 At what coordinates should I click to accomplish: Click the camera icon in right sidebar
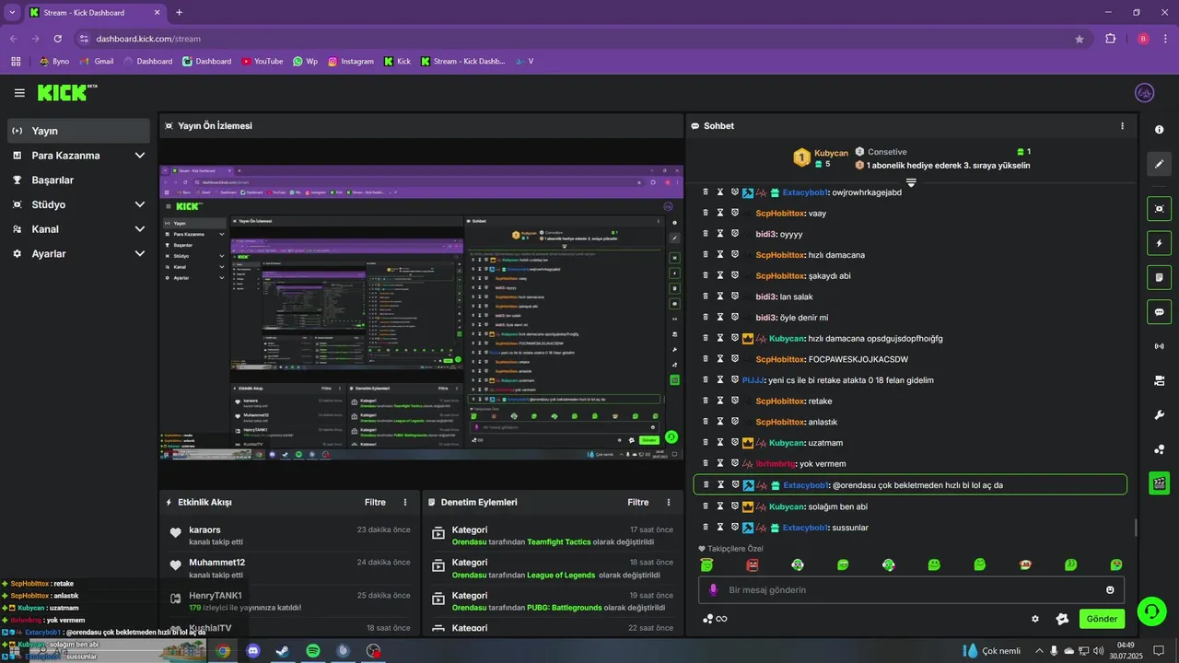(1160, 380)
